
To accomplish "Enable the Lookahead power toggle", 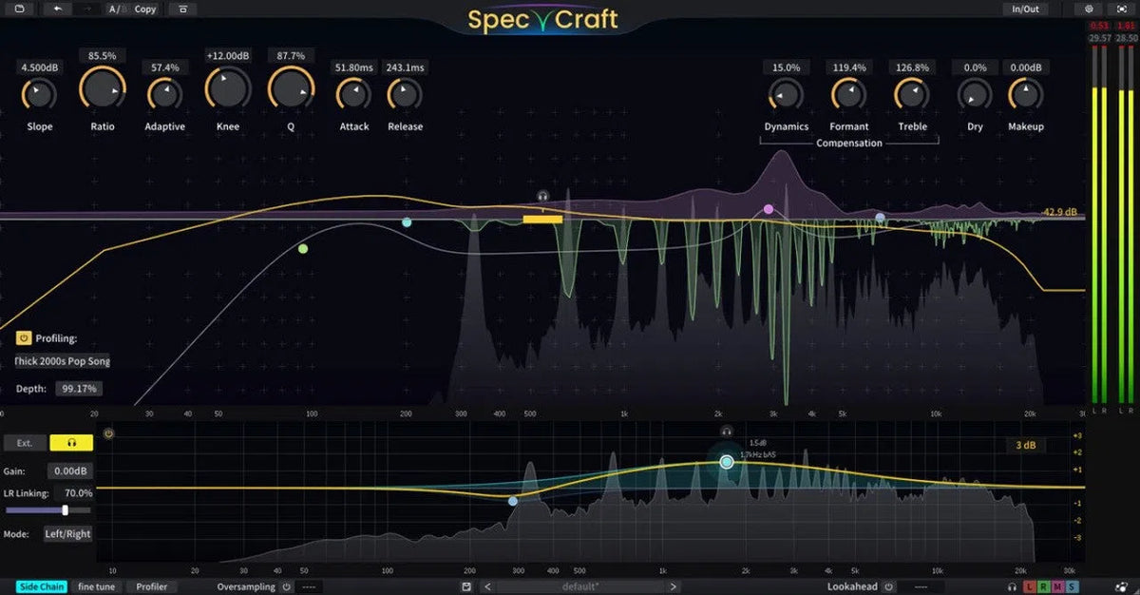I will point(888,587).
